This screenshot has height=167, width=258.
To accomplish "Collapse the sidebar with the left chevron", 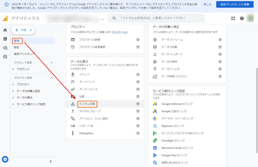I will point(50,161).
